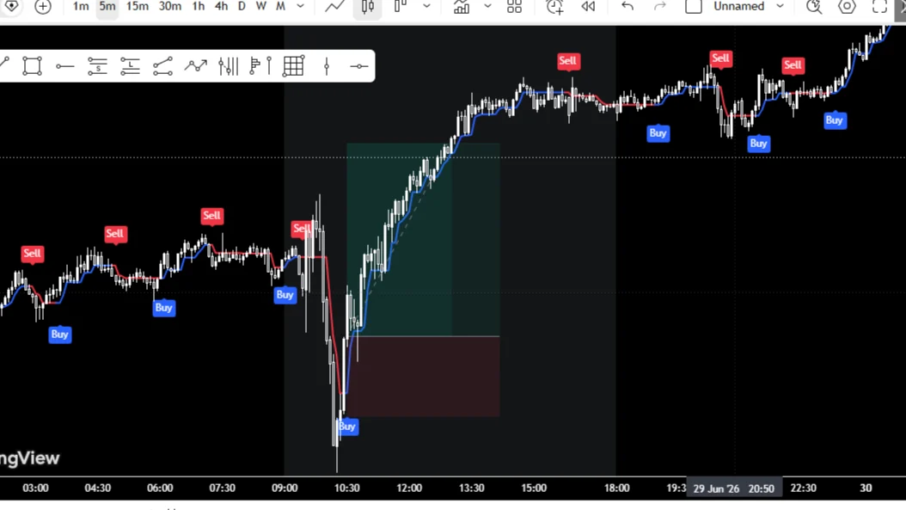Select the fixed range volume profile tool
This screenshot has height=510, width=906.
pos(260,66)
